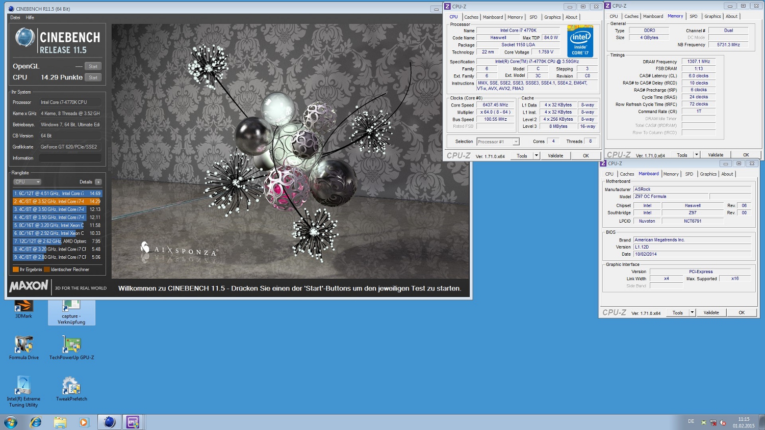765x430 pixels.
Task: Open the 3DMark desktop shortcut
Action: tap(23, 309)
